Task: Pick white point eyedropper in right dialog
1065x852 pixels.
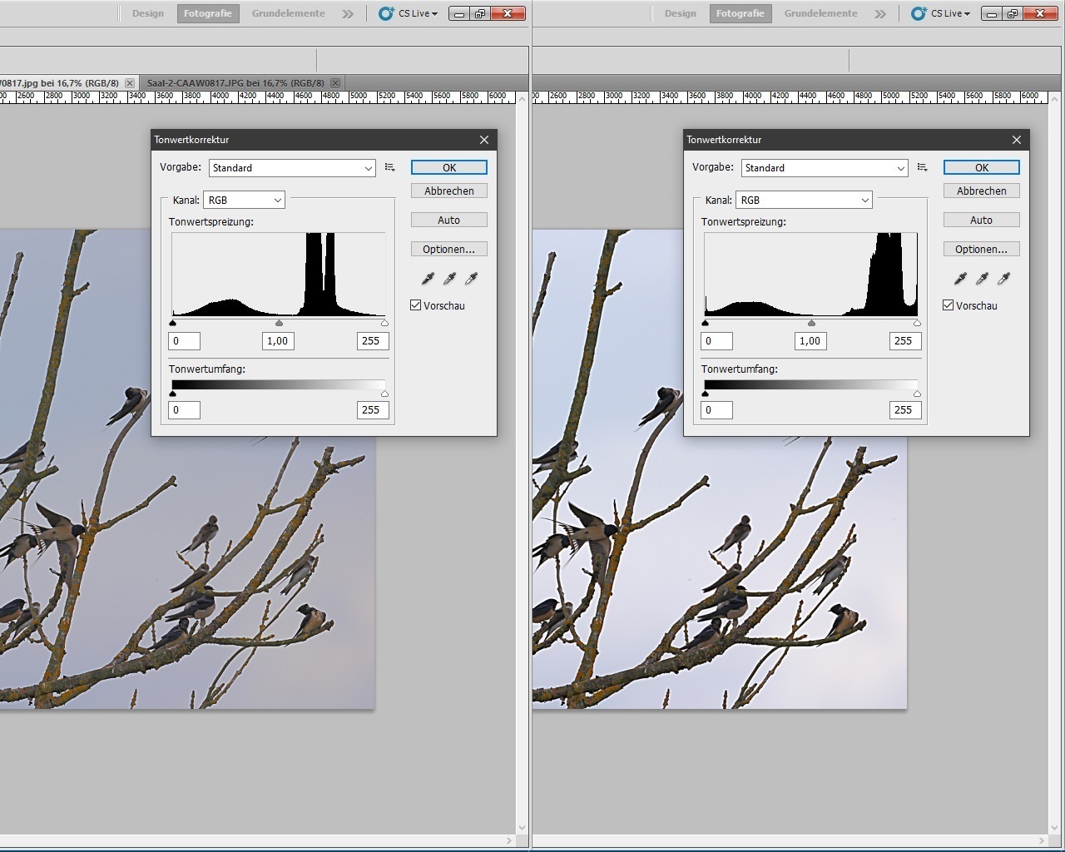Action: [x=1004, y=279]
